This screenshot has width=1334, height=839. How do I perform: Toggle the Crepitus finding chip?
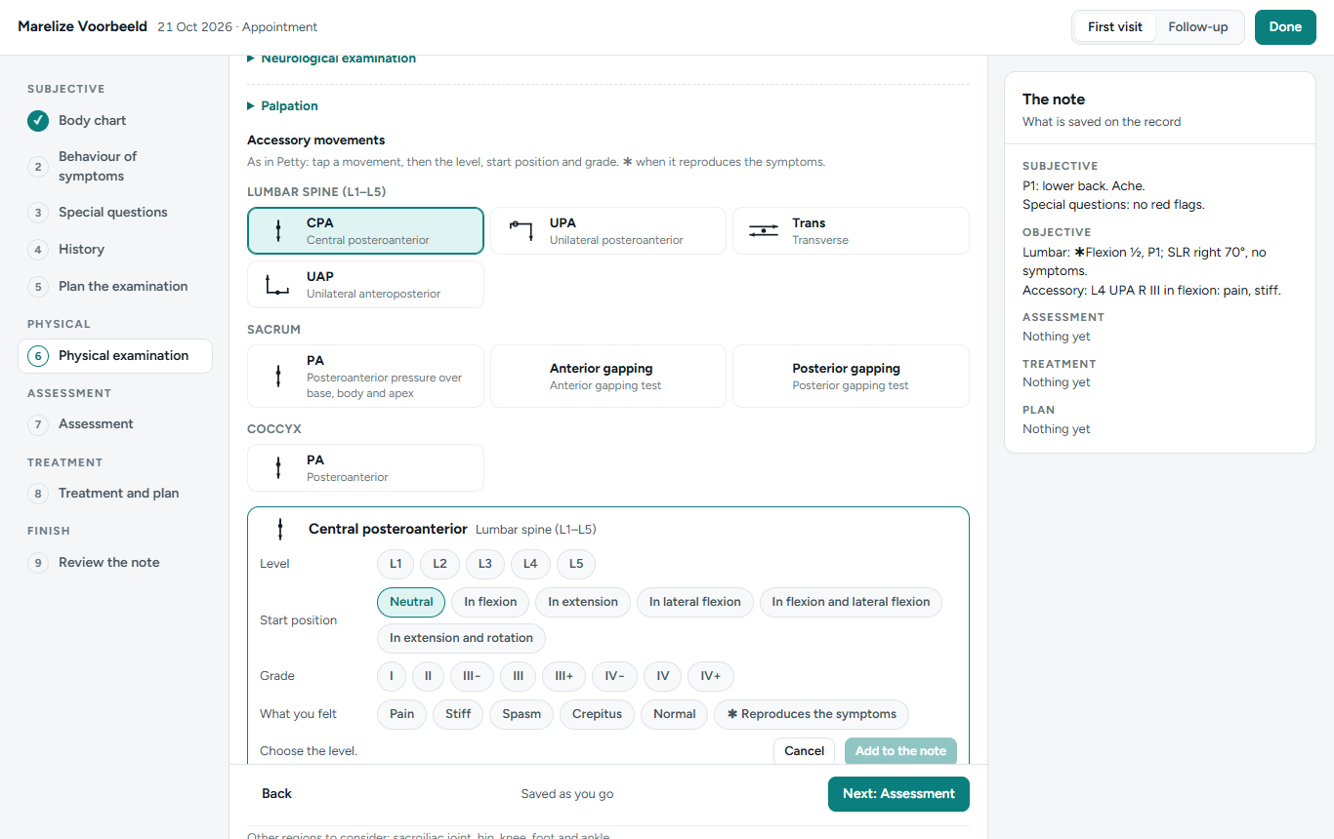pyautogui.click(x=597, y=714)
